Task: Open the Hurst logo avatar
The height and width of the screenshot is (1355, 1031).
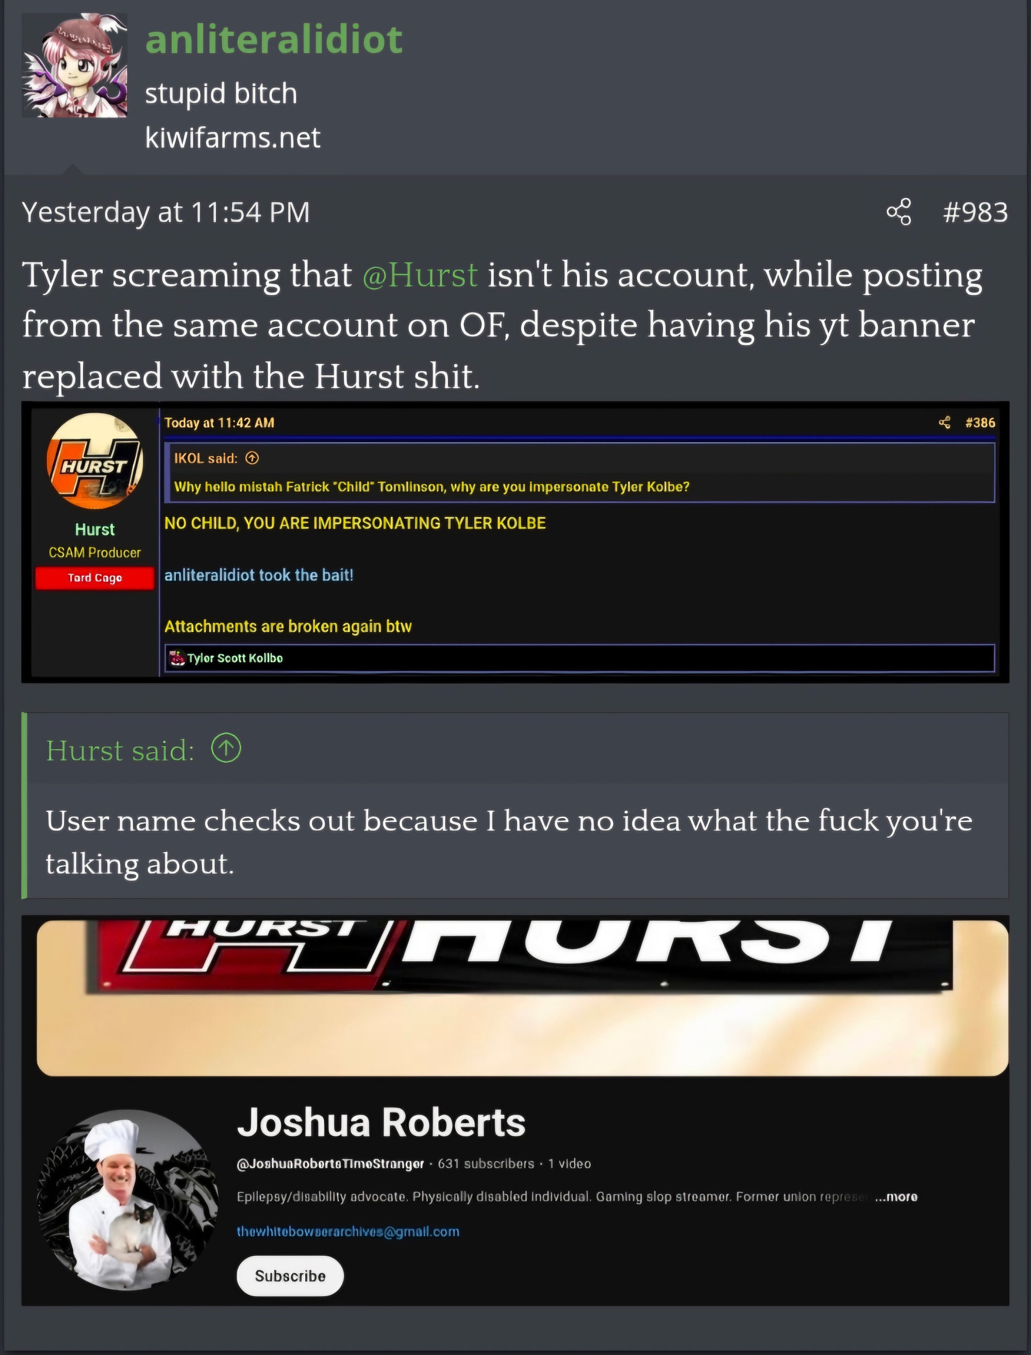Action: (95, 461)
